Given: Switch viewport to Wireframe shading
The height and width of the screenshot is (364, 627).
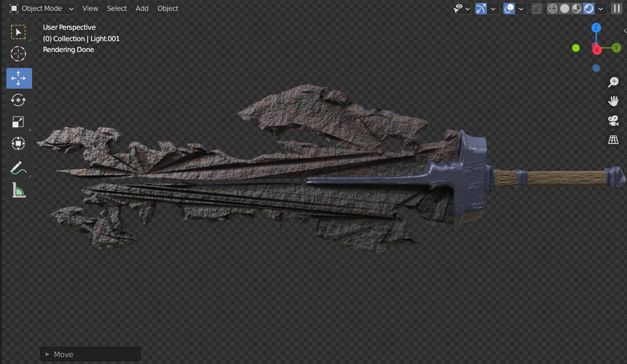Looking at the screenshot, I should 552,8.
